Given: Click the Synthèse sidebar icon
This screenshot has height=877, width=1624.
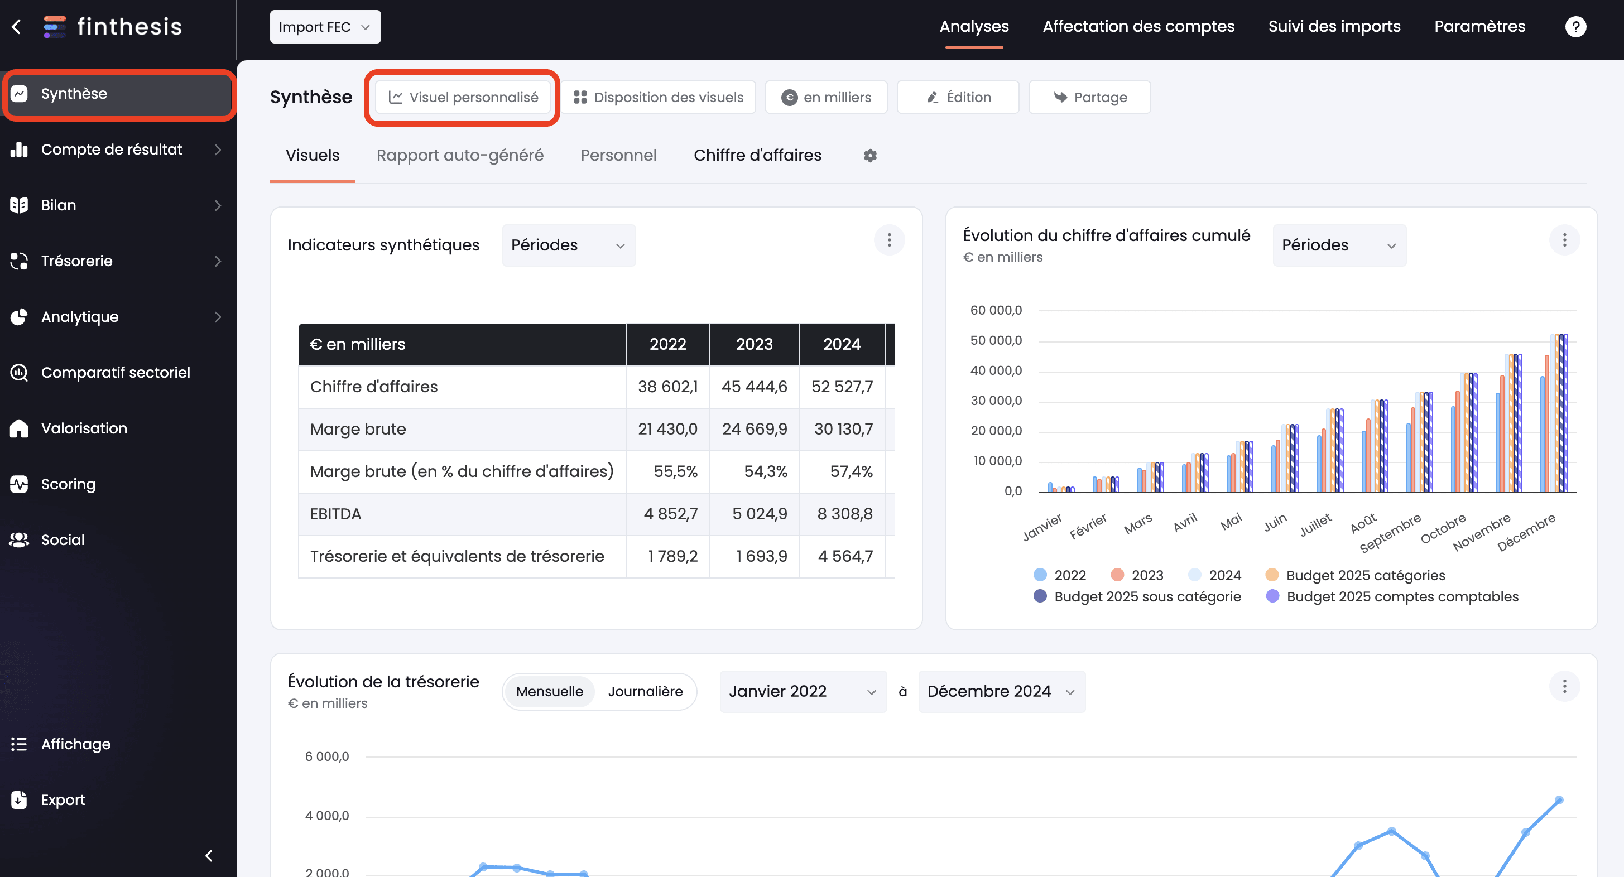Looking at the screenshot, I should tap(20, 93).
